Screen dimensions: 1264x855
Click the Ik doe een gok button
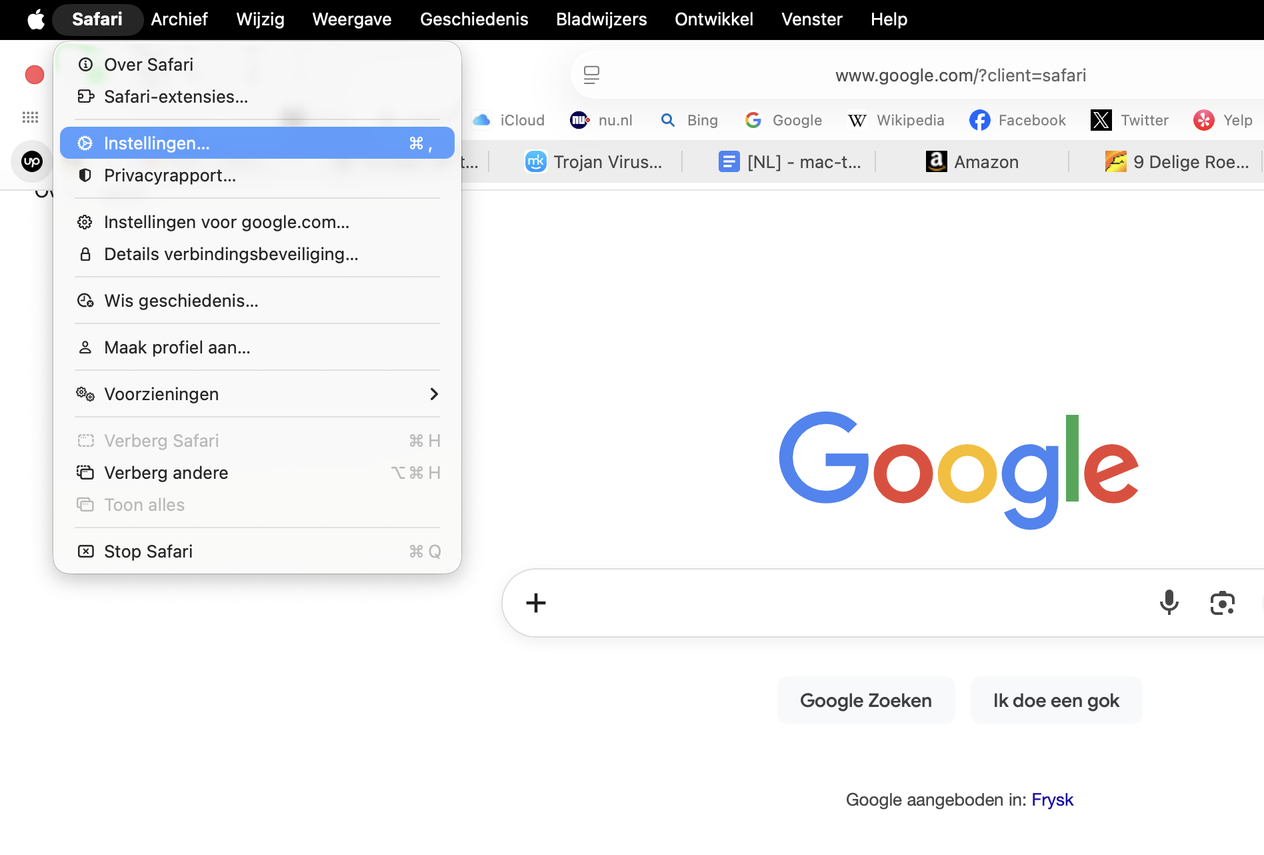(1056, 700)
